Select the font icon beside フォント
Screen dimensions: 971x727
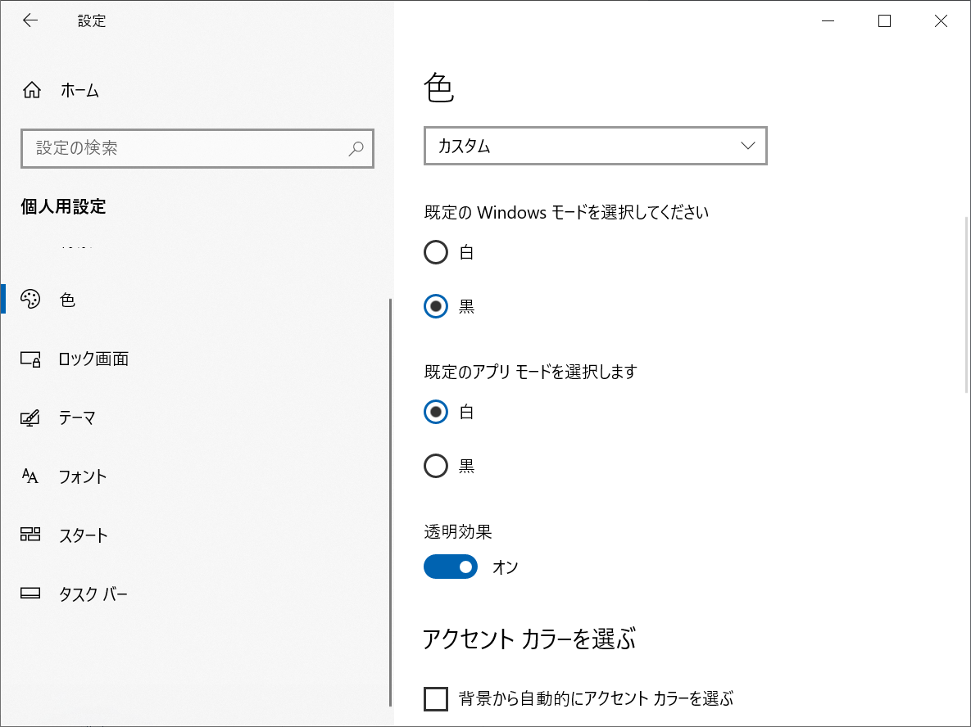29,476
